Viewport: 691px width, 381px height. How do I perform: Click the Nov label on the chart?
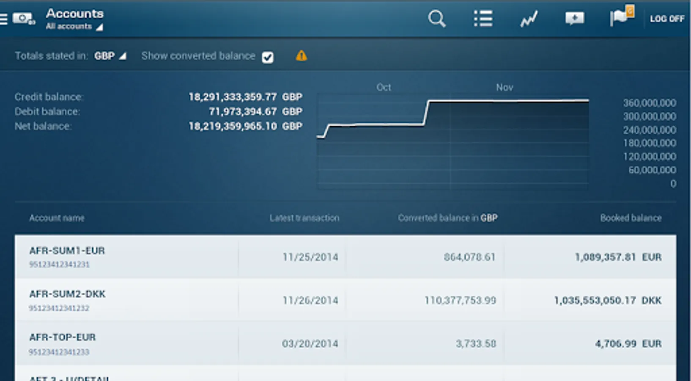(x=505, y=87)
